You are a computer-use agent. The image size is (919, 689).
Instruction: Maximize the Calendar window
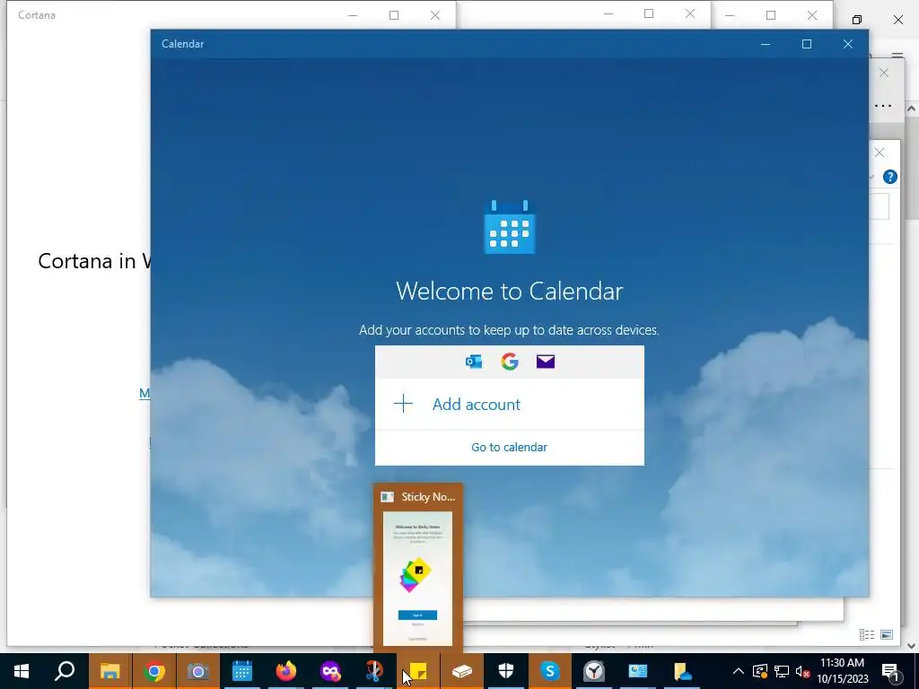(x=807, y=44)
